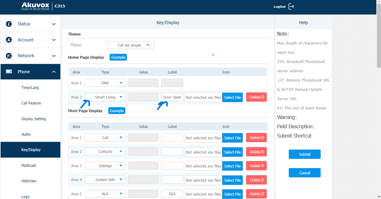
Task: Open the Theme dropdown Call list simple
Action: [130, 45]
